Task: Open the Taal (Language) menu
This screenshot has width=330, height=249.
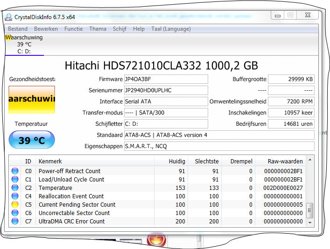Action: pyautogui.click(x=171, y=29)
